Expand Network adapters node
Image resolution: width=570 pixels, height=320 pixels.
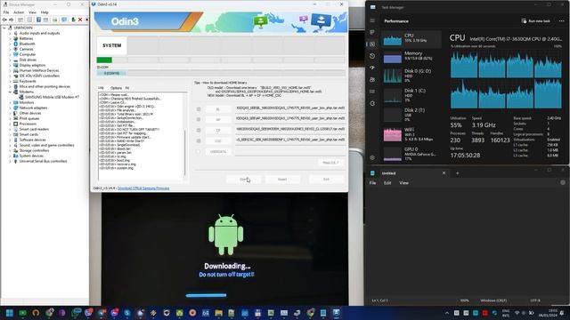click(x=10, y=108)
